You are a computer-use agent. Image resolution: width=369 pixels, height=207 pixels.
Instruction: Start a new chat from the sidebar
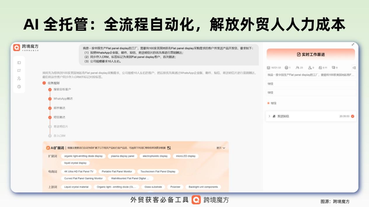tap(19, 71)
